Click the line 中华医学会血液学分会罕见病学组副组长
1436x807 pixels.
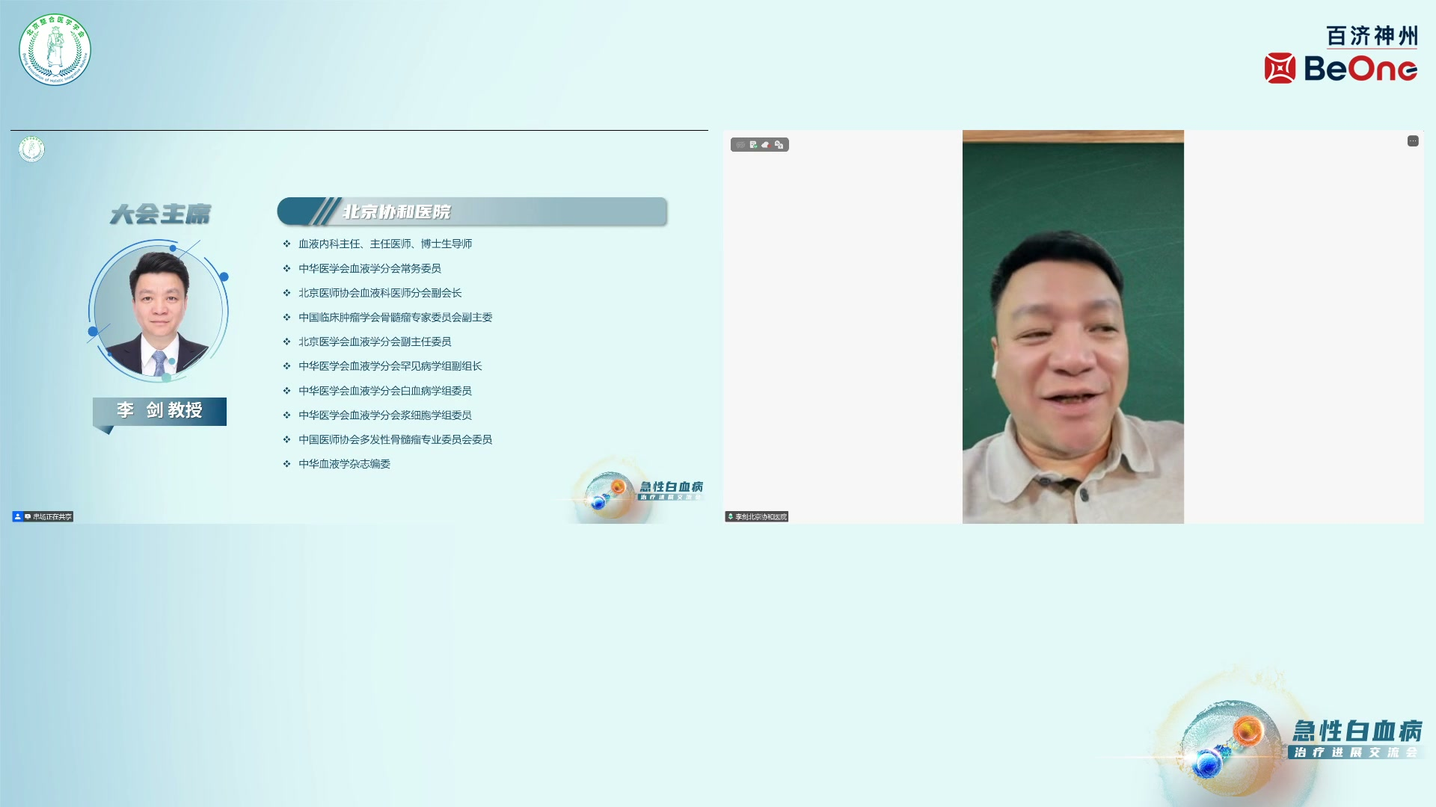390,366
